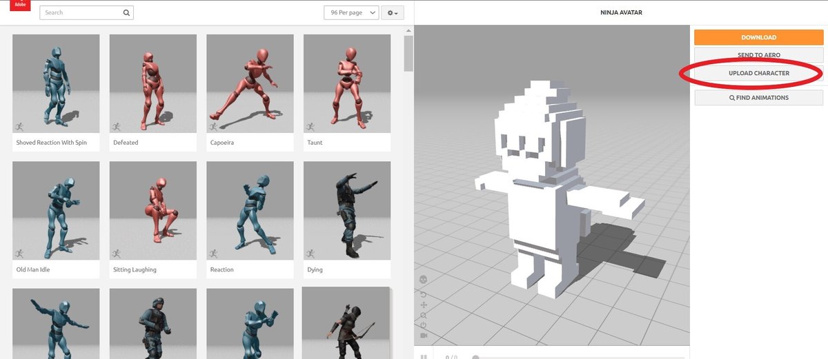Pause the animation playback
828x359 pixels.
[x=424, y=357]
